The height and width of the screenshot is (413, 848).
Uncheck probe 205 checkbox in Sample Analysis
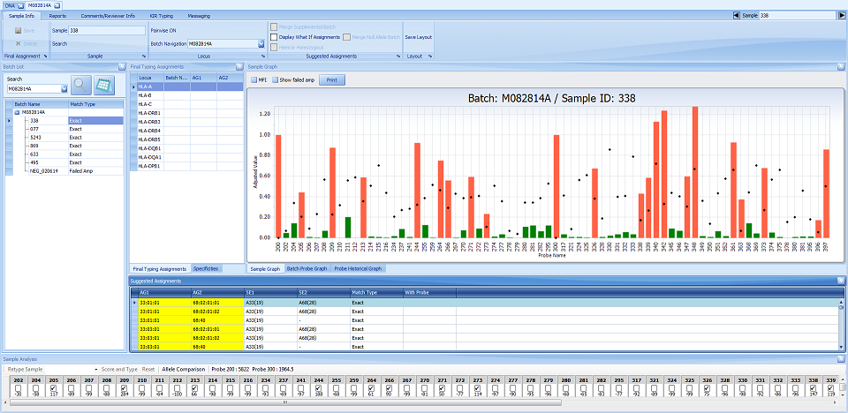point(53,387)
